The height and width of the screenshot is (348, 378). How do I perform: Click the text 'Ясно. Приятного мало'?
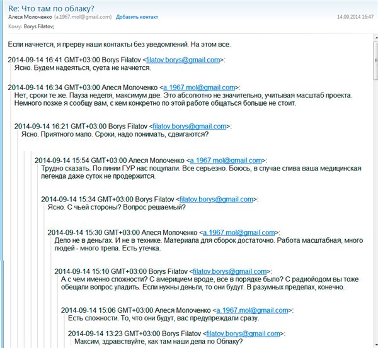pyautogui.click(x=63, y=134)
